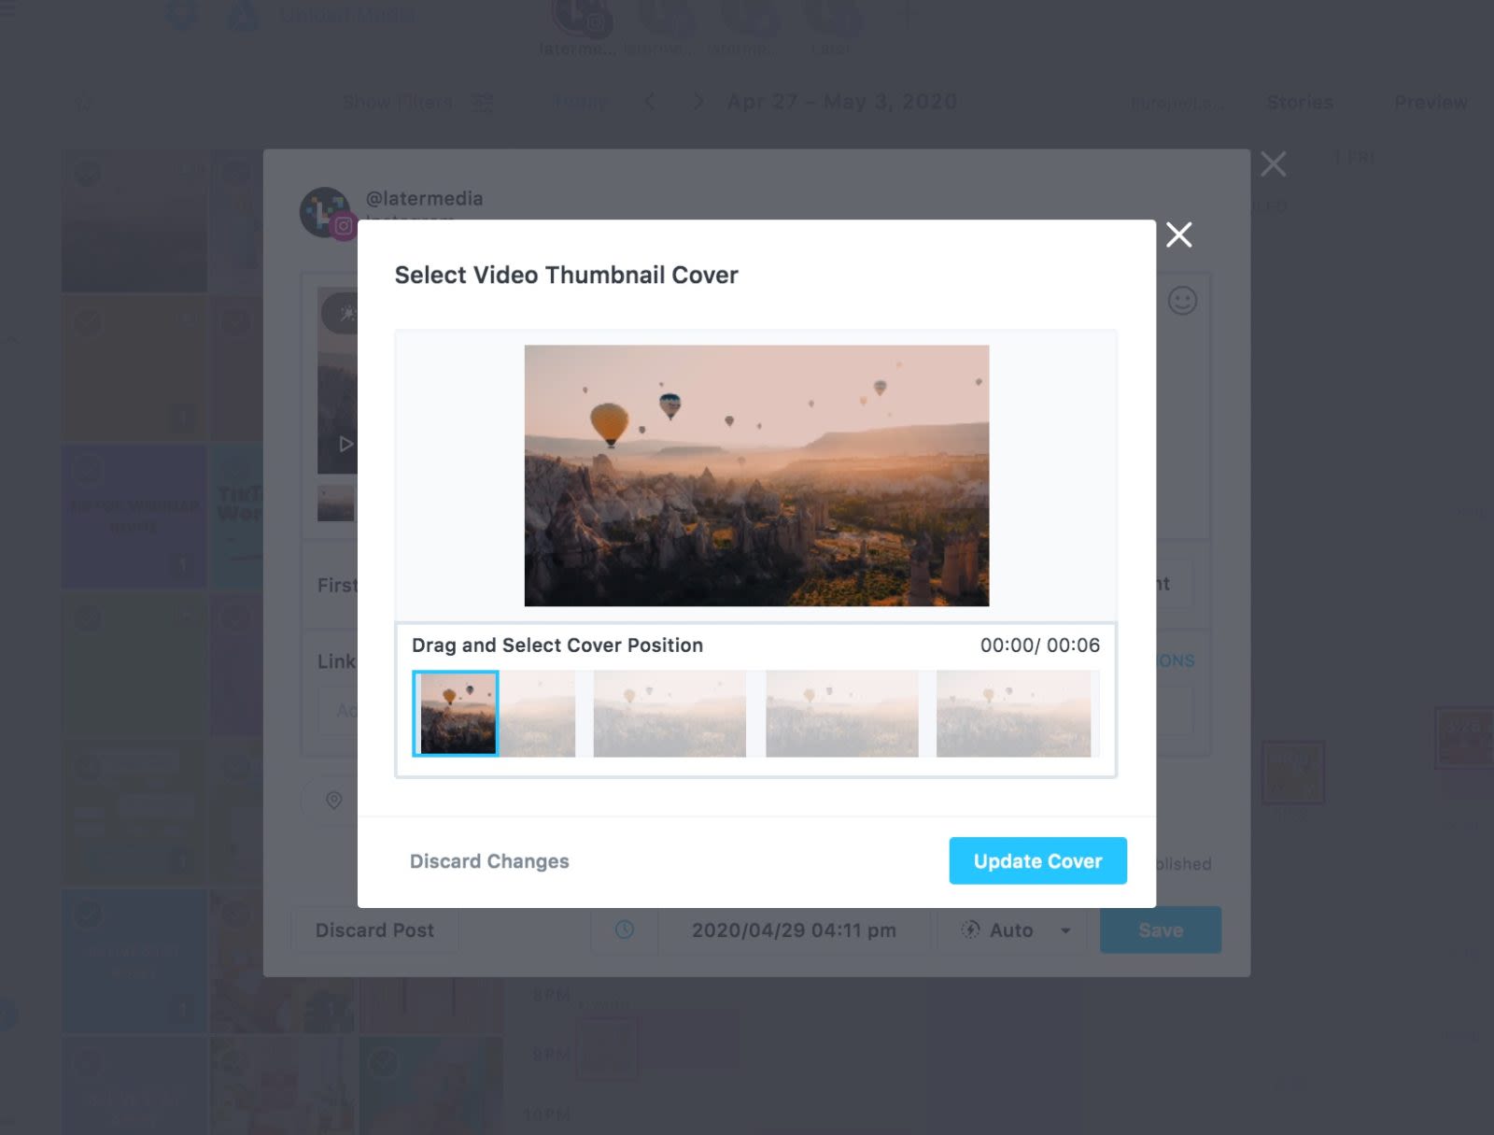Click the location pin icon
1494x1135 pixels.
tap(333, 801)
